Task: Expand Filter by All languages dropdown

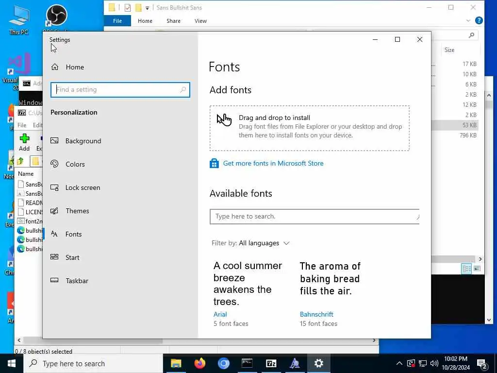Action: [251, 243]
